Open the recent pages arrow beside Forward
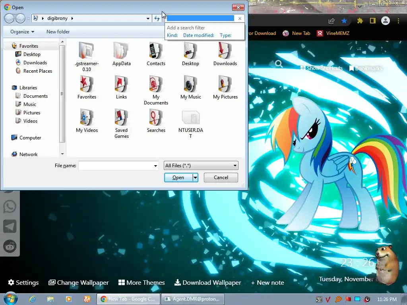The image size is (407, 305). point(28,18)
